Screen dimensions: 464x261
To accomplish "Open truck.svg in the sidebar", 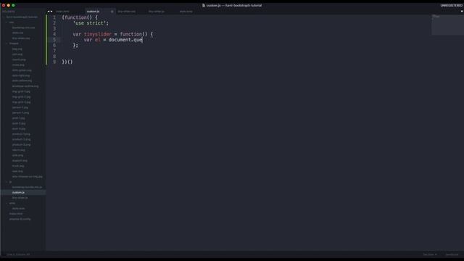I will (x=18, y=166).
